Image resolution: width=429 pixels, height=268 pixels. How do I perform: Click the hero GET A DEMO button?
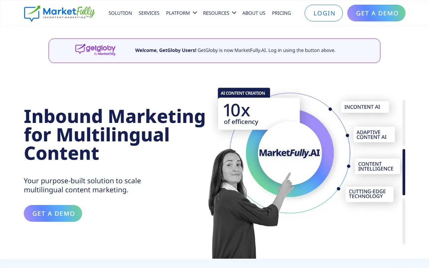53,213
